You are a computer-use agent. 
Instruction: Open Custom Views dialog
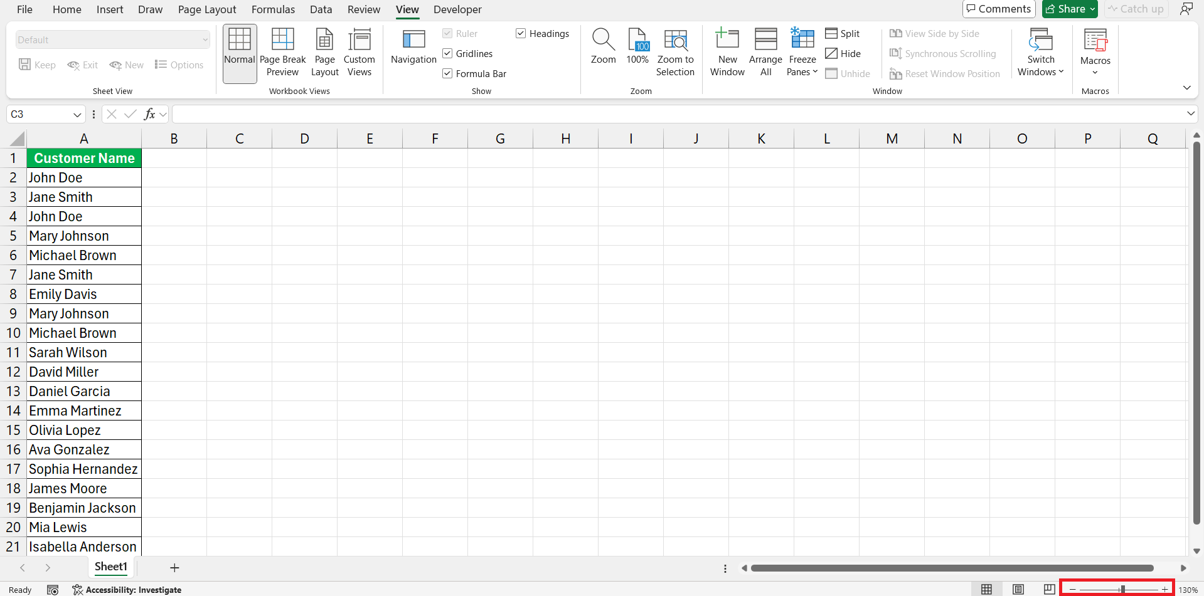[360, 53]
